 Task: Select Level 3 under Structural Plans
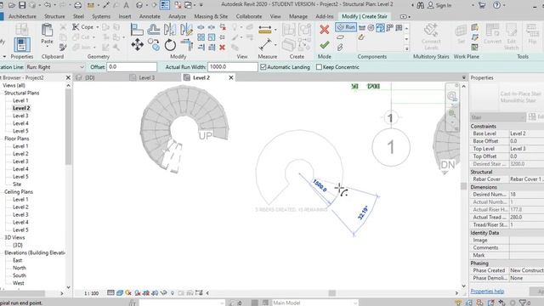(20, 116)
